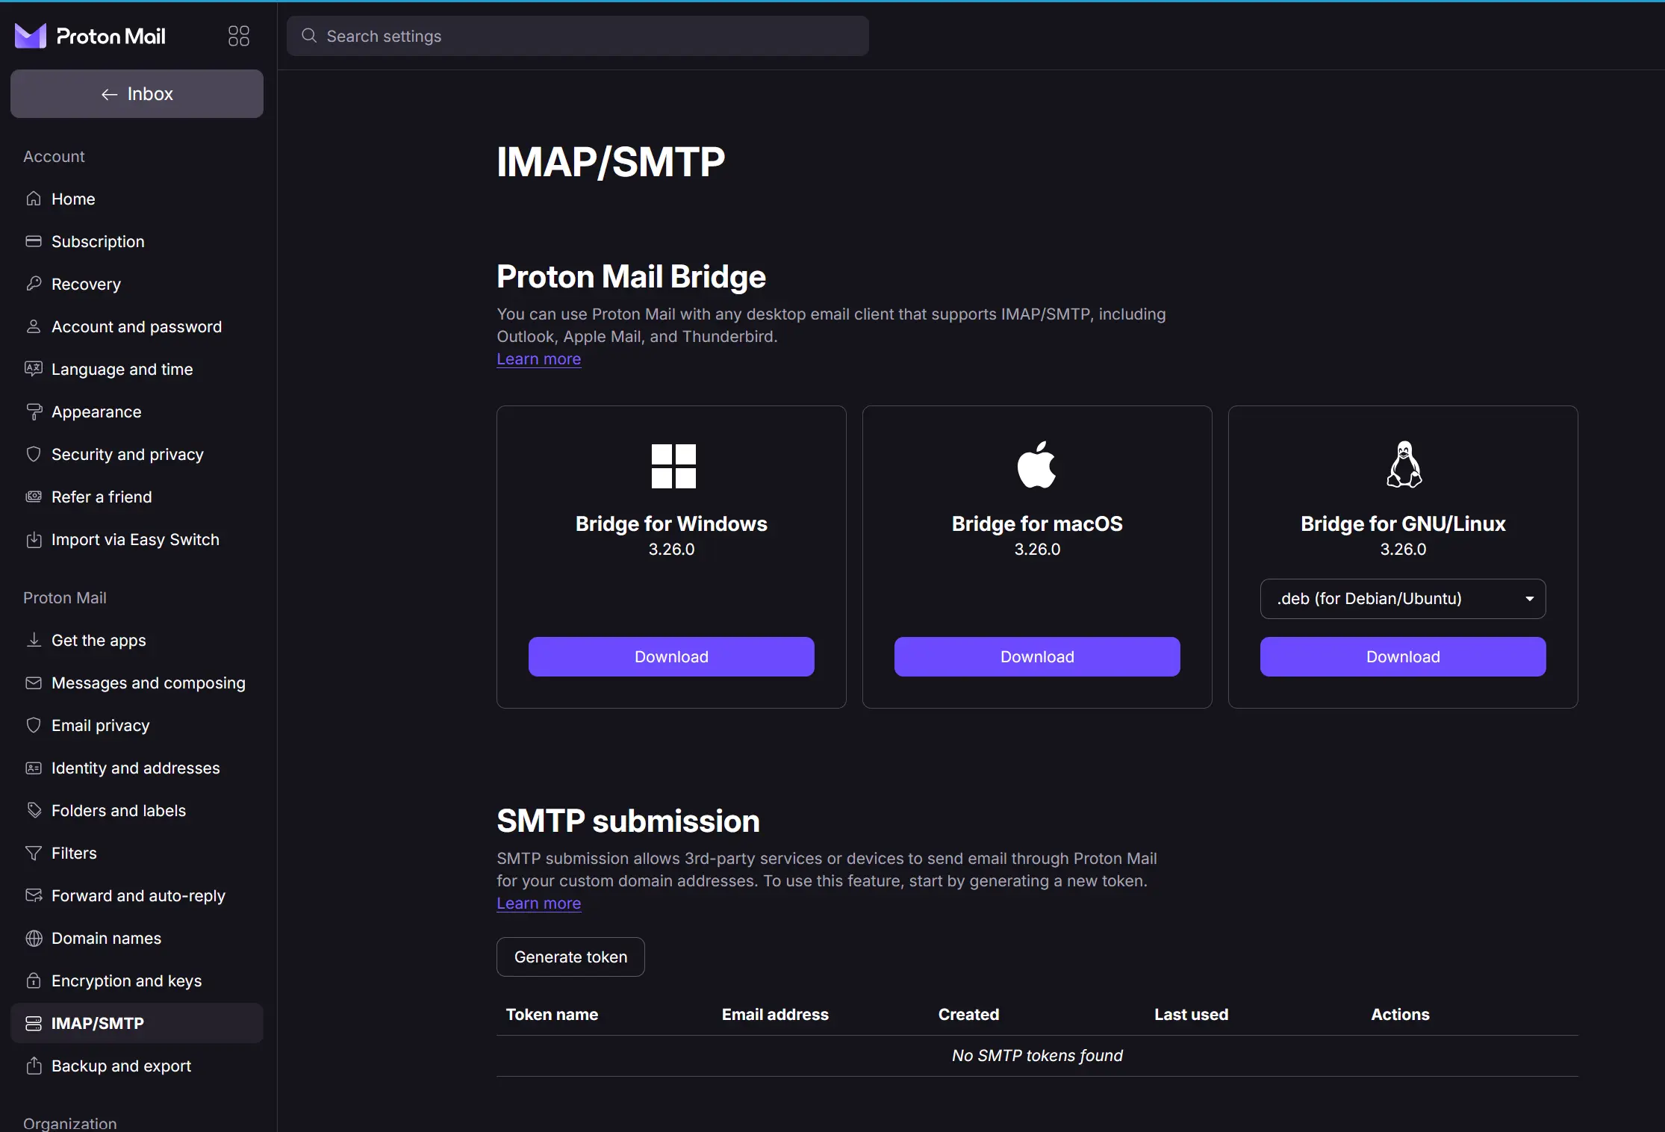The height and width of the screenshot is (1132, 1665).
Task: Download Bridge for macOS
Action: (x=1037, y=657)
